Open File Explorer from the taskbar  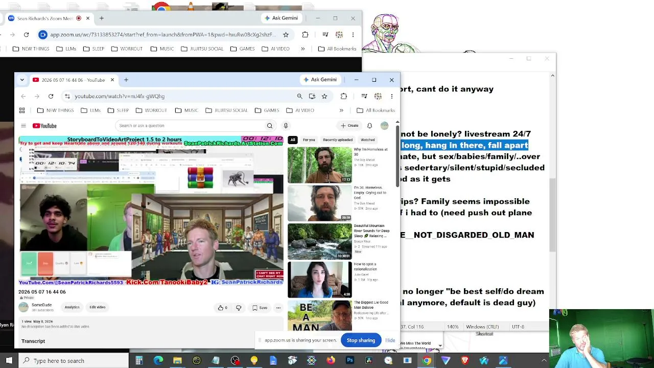click(x=177, y=361)
